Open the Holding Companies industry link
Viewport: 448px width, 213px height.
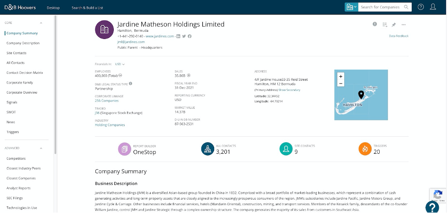tap(110, 125)
